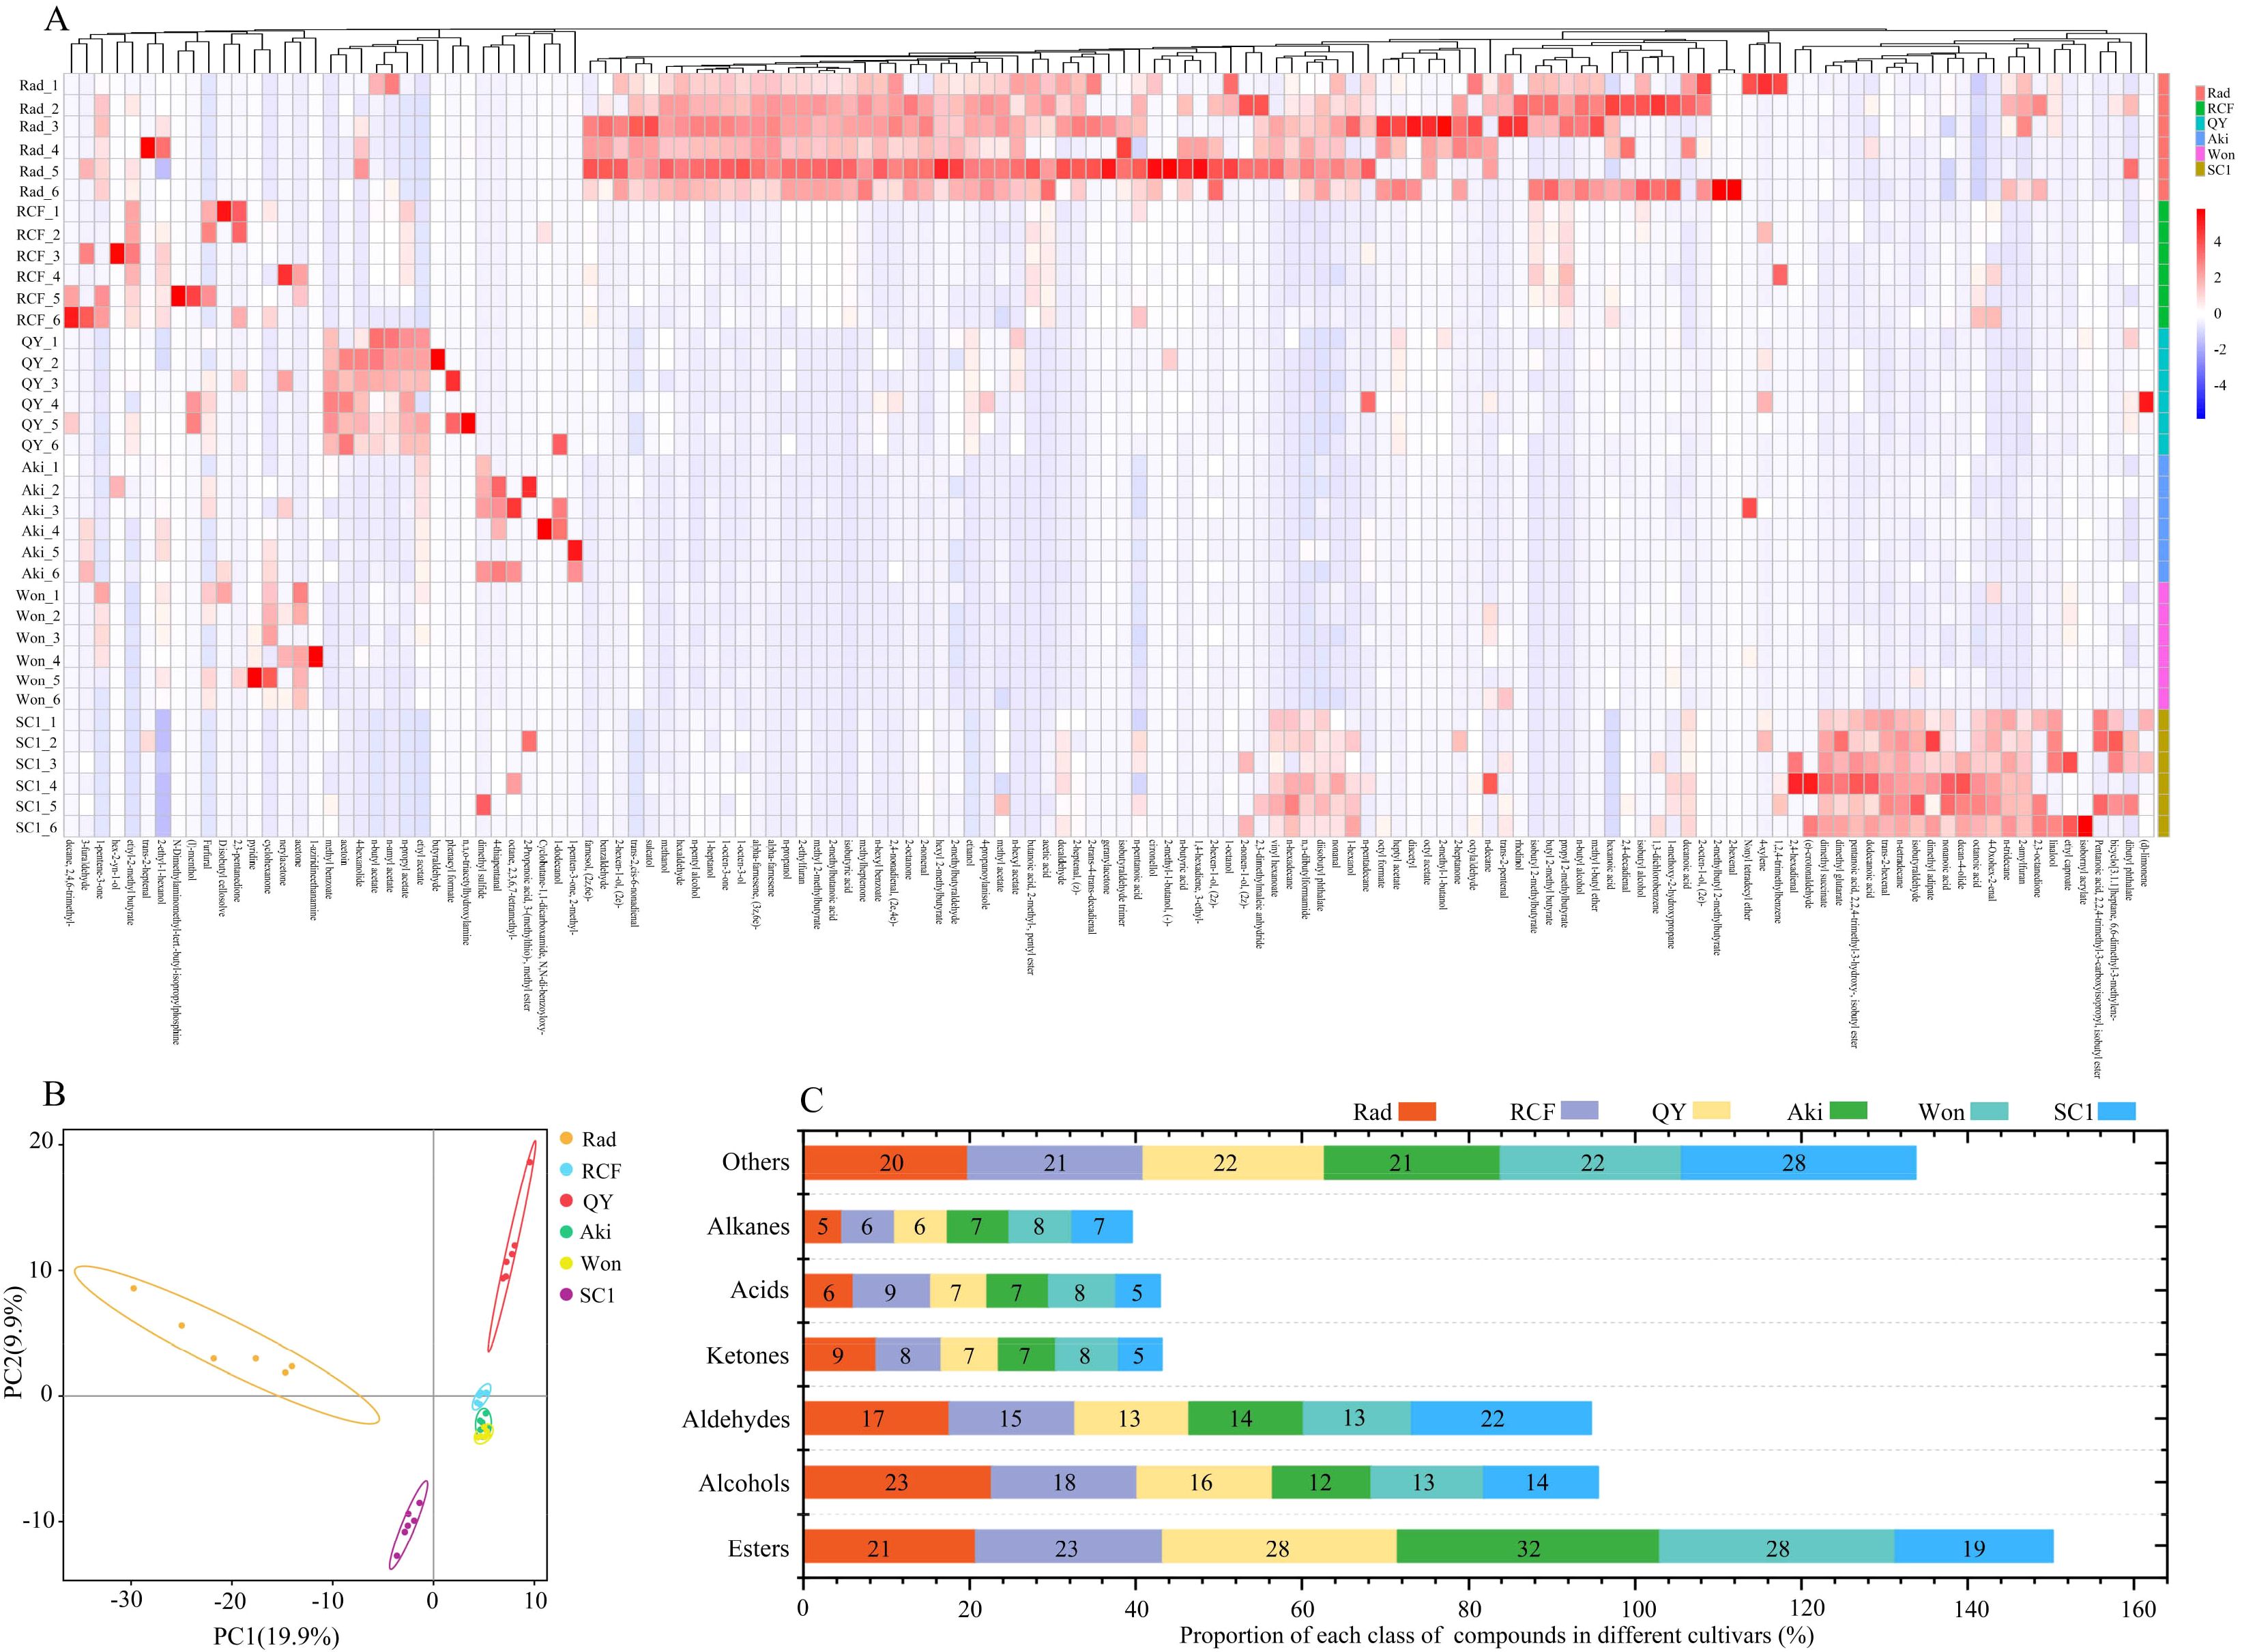Click the orange Rad ellipse in the PCA plot

pyautogui.click(x=227, y=1345)
